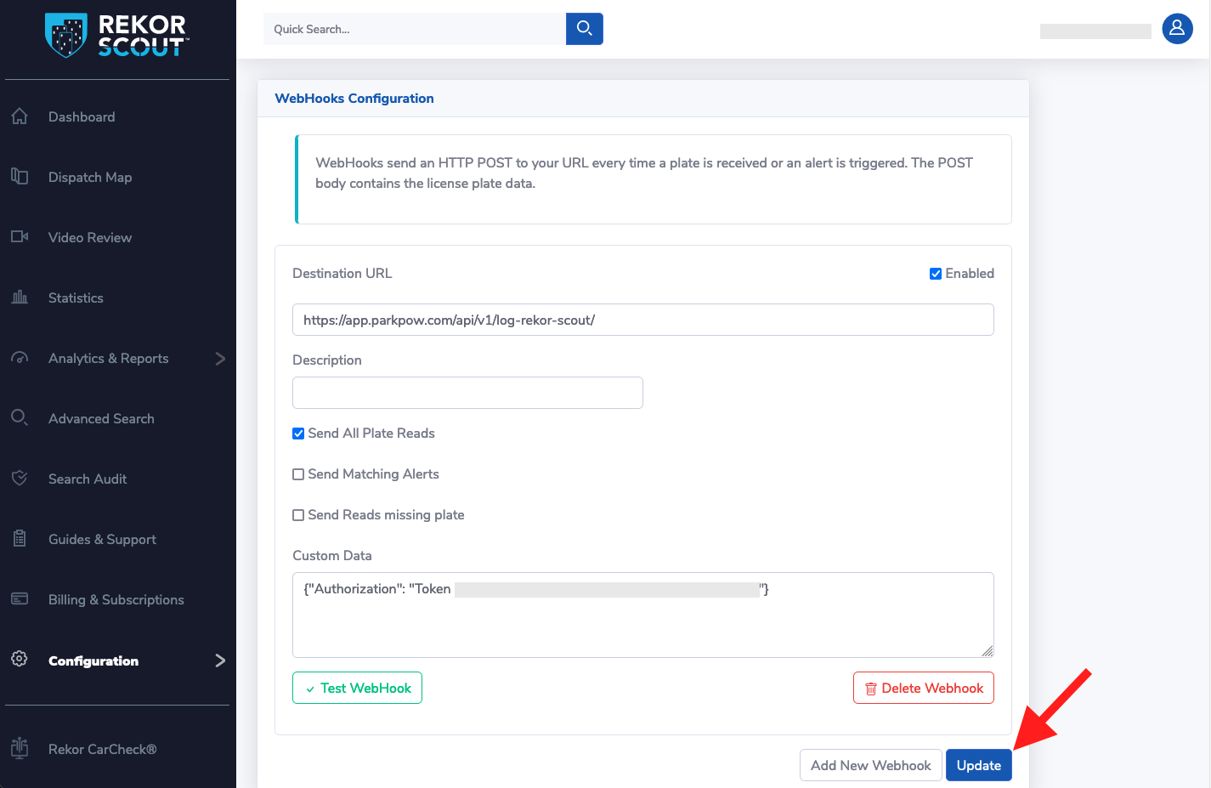The height and width of the screenshot is (788, 1211).
Task: Click the Billing & Subscriptions card icon
Action: pyautogui.click(x=20, y=599)
